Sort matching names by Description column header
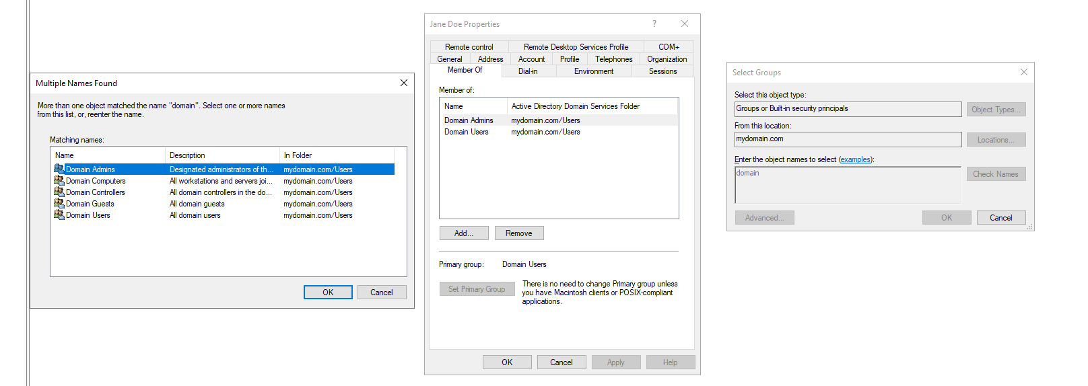The image size is (1088, 386). pyautogui.click(x=222, y=155)
